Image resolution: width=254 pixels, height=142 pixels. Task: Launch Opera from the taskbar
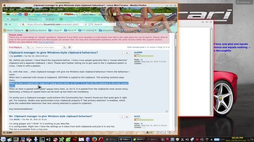tap(101, 139)
